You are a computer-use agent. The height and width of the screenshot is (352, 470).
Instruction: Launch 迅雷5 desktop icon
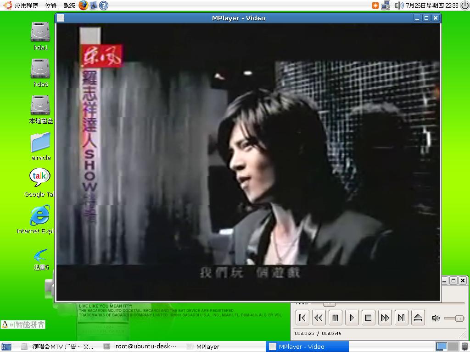point(40,259)
